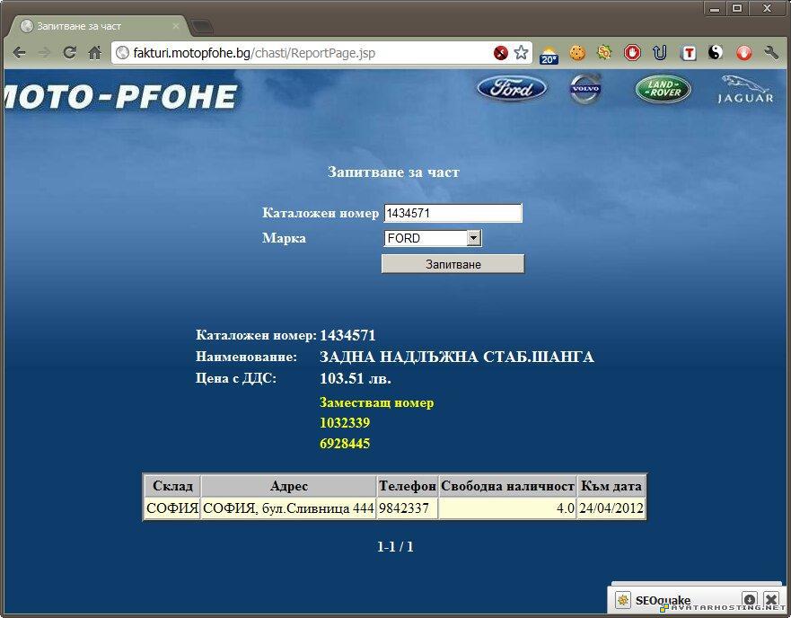Open the cookie extension icon
This screenshot has width=791, height=618.
coord(577,53)
